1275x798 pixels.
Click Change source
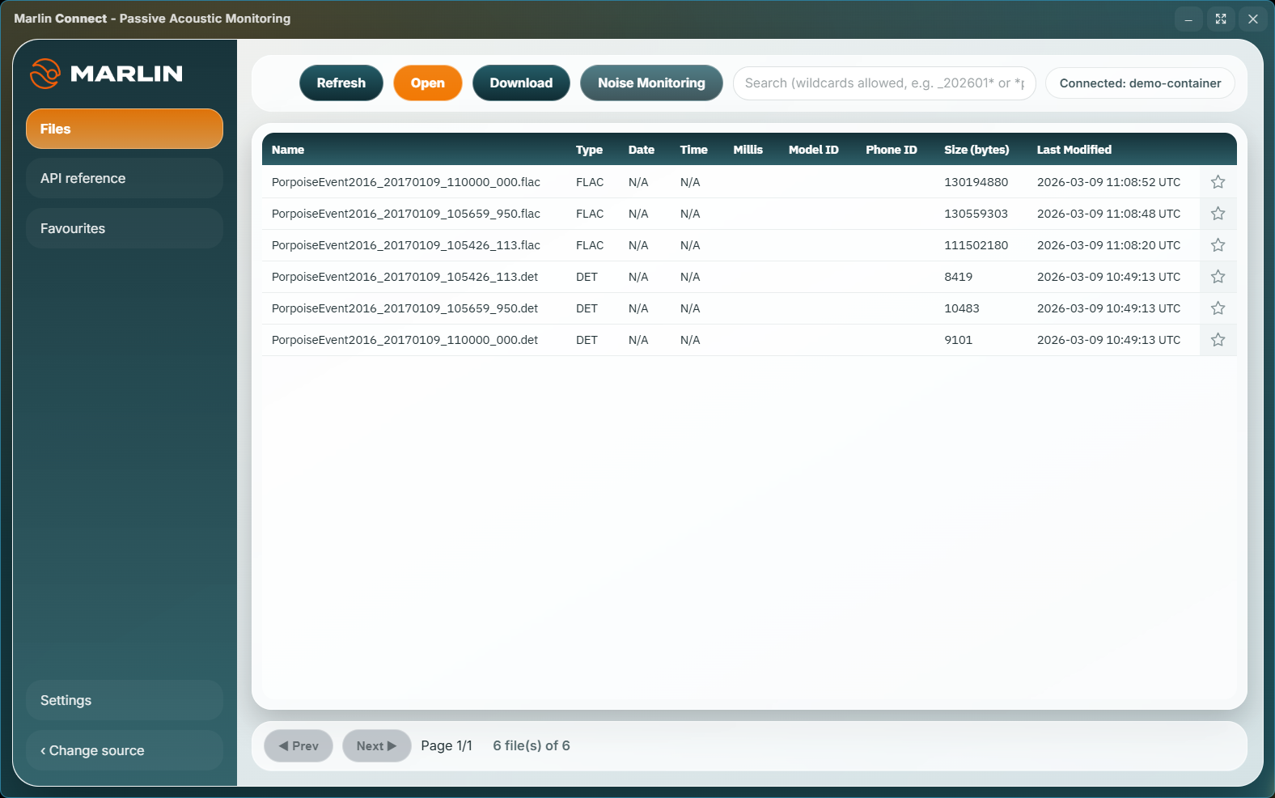click(x=125, y=750)
